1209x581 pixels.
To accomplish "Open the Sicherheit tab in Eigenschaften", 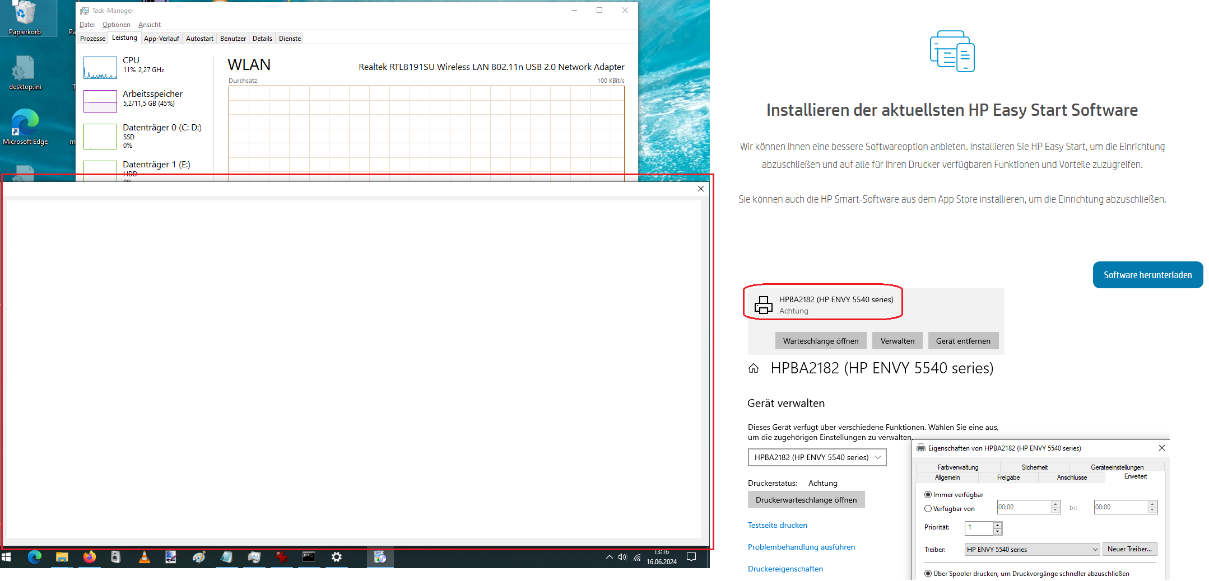I will tap(1034, 467).
